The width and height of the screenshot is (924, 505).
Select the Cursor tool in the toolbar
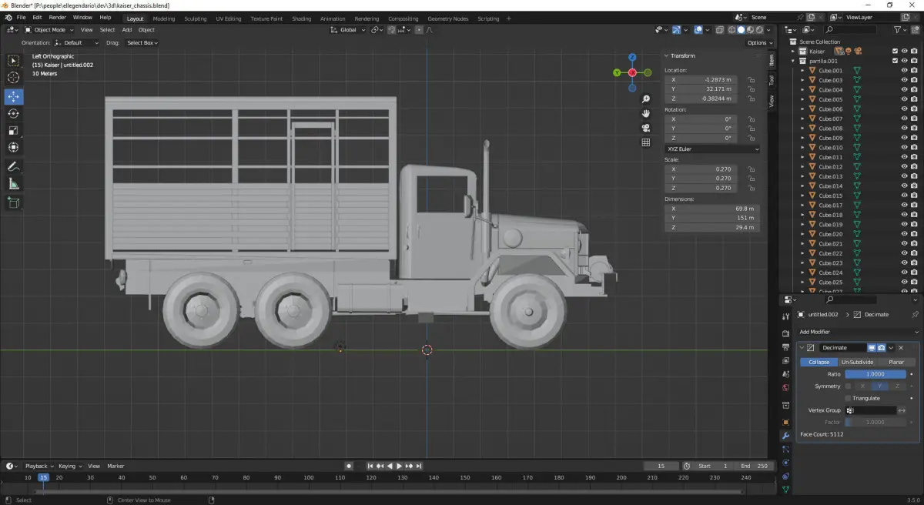coord(14,78)
